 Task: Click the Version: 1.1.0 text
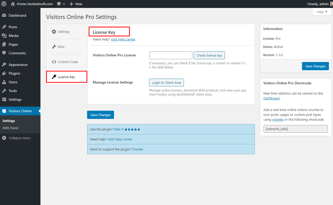[x=273, y=55]
